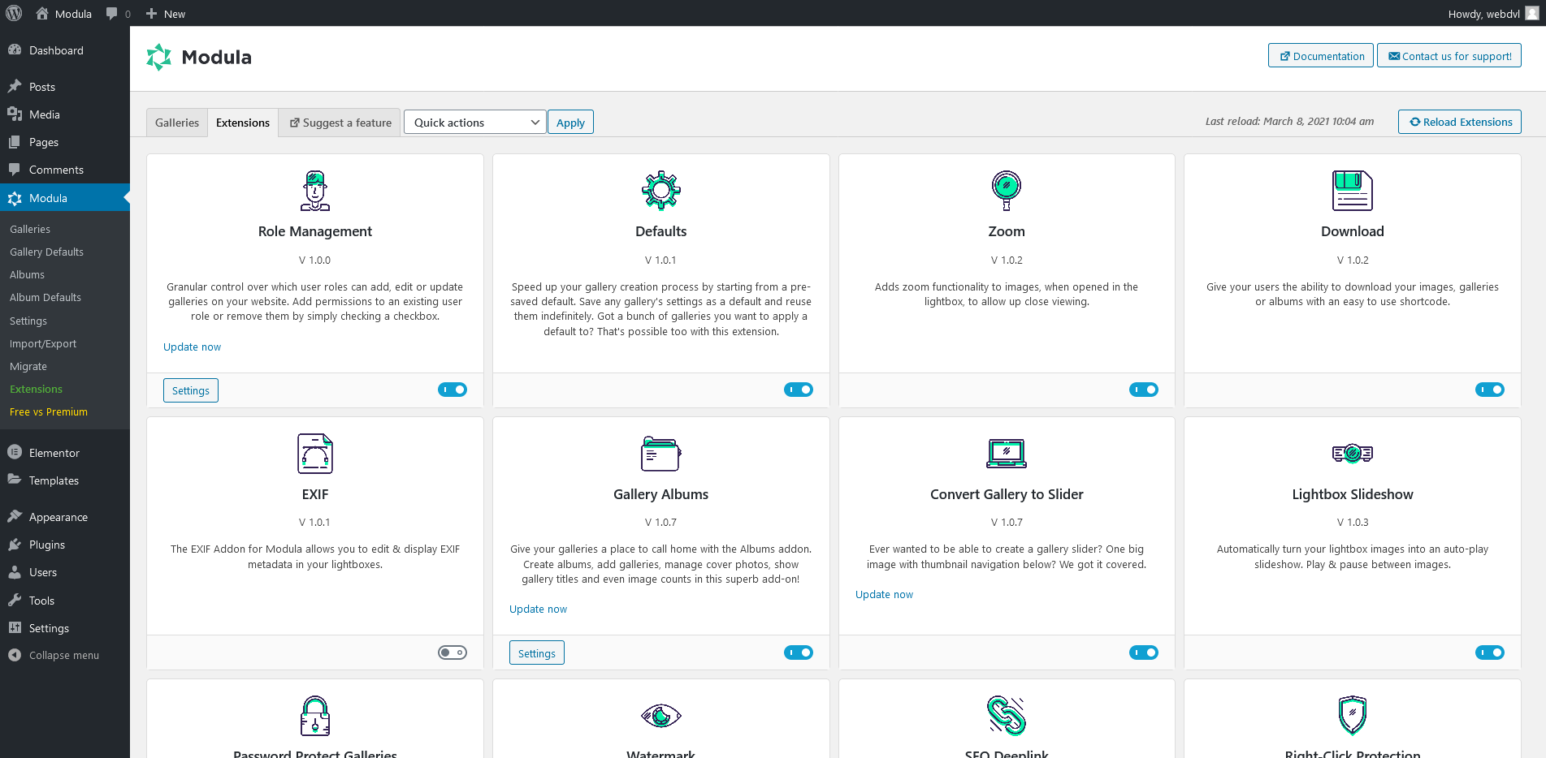The image size is (1546, 758).
Task: Open the Quick actions dropdown
Action: click(x=474, y=122)
